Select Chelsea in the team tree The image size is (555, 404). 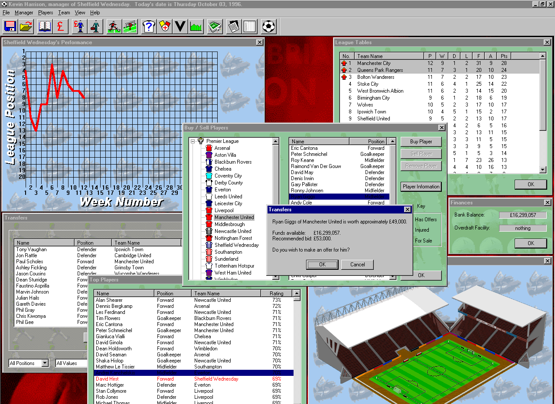(x=222, y=169)
